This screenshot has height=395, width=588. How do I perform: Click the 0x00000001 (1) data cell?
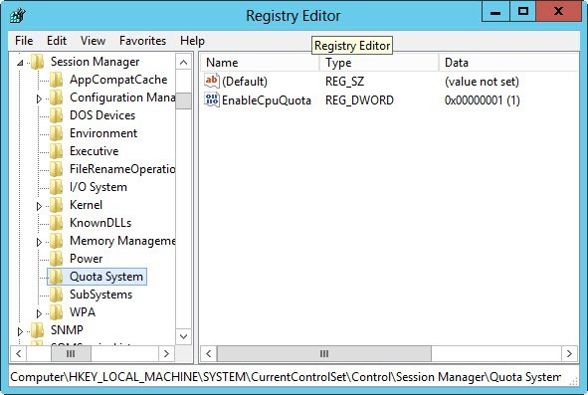click(x=483, y=100)
